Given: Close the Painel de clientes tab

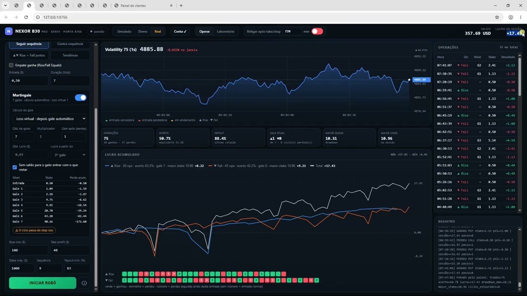Looking at the screenshot, I should 172,6.
